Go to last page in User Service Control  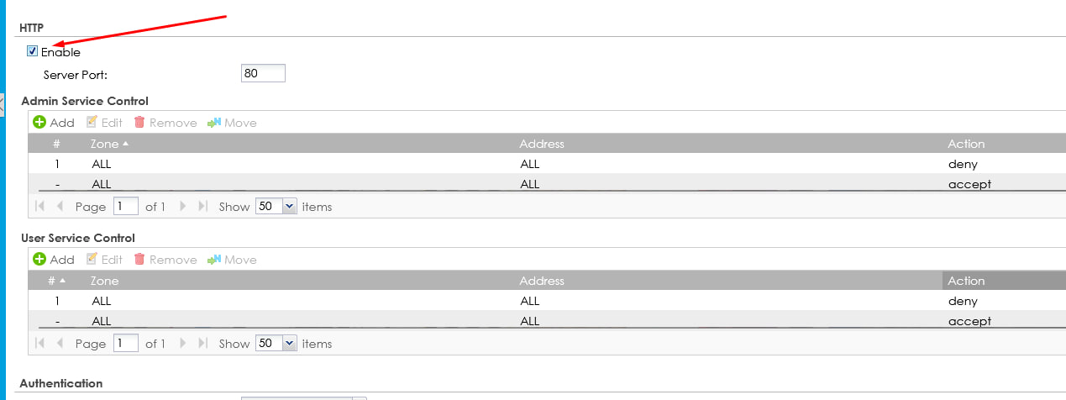click(x=202, y=344)
